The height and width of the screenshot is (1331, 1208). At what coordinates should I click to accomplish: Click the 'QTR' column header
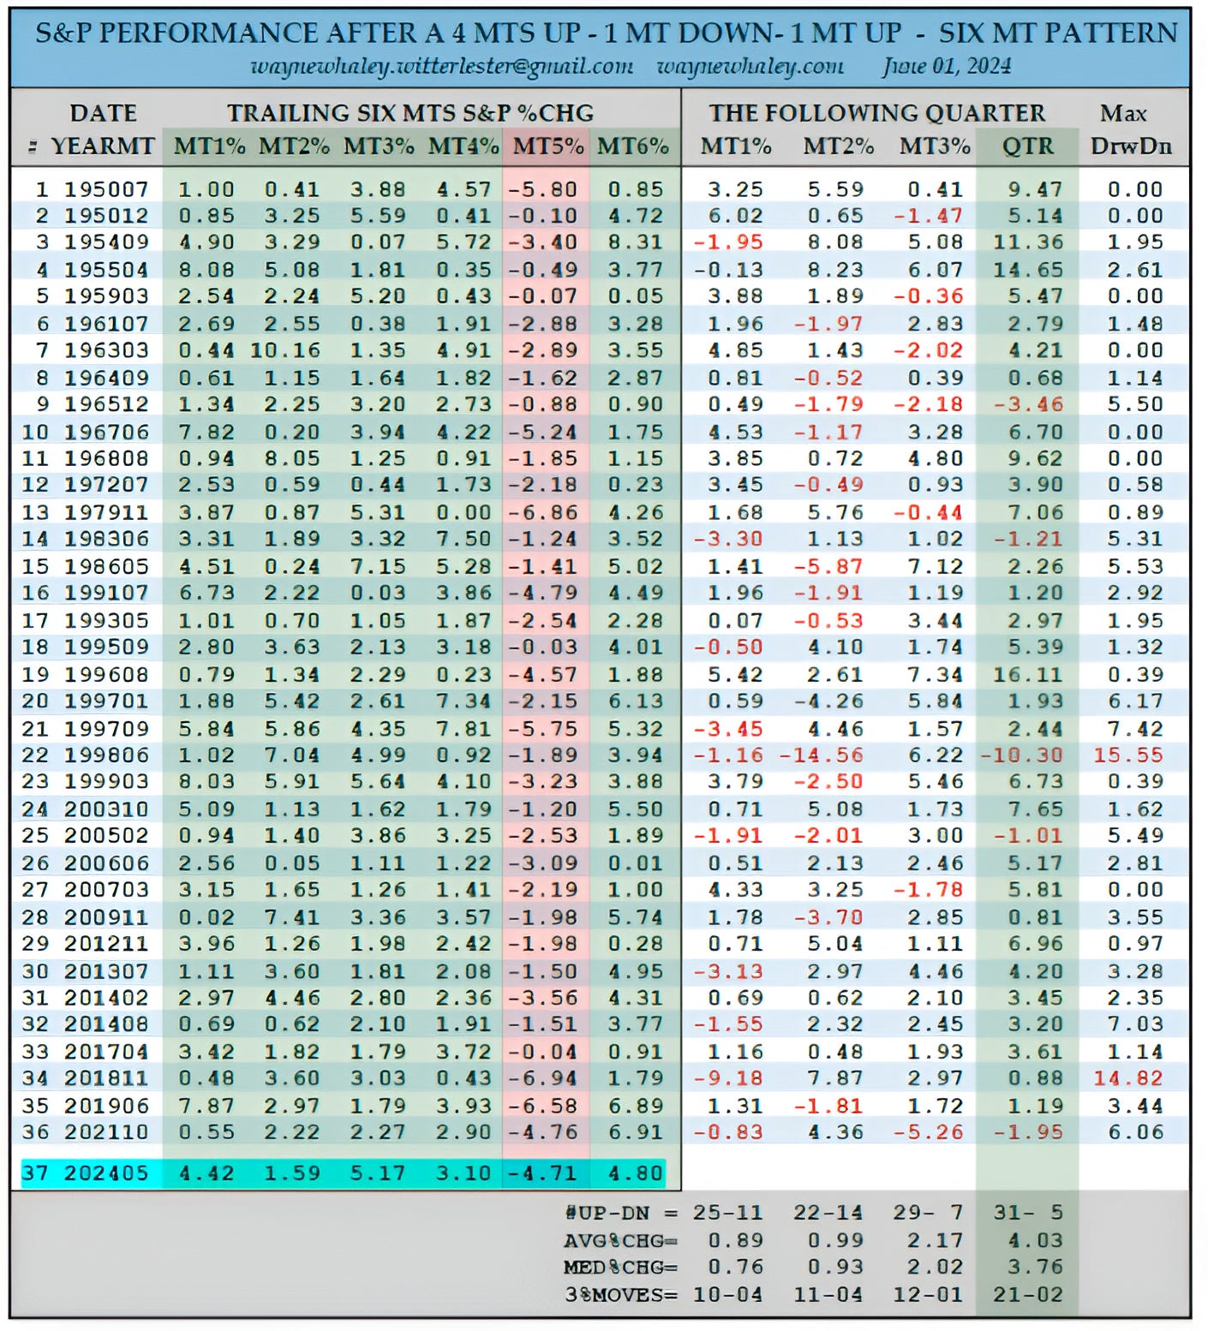tap(1028, 146)
